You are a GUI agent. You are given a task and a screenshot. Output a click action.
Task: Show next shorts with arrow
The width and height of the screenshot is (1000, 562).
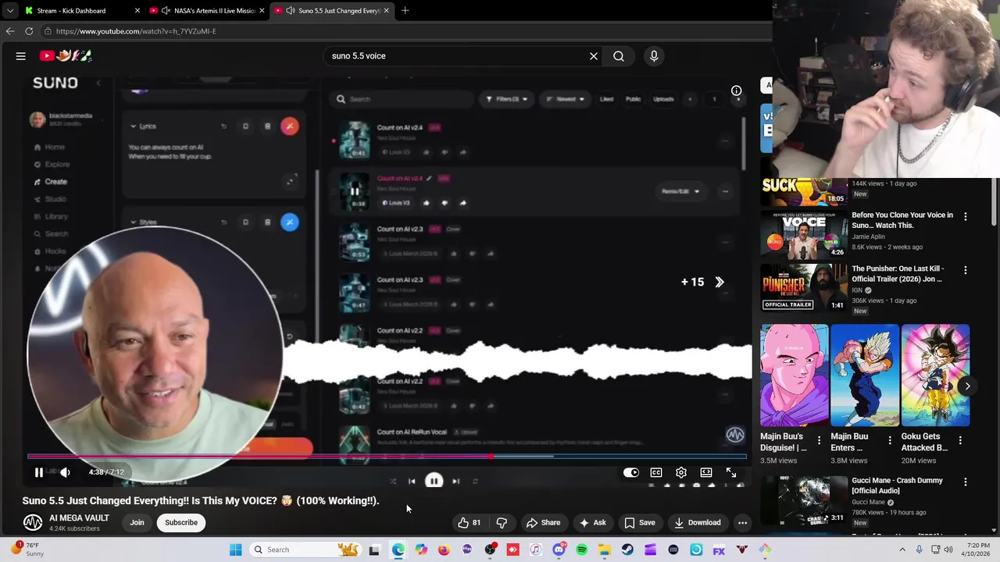click(x=967, y=386)
